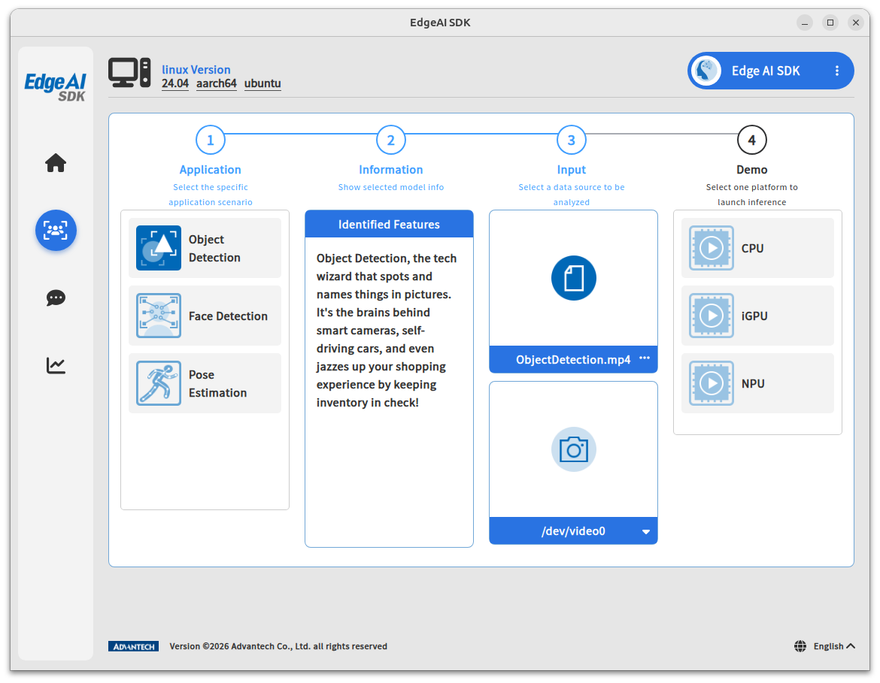Click the globe language icon
Viewport: 880px width, 683px height.
pyautogui.click(x=800, y=646)
